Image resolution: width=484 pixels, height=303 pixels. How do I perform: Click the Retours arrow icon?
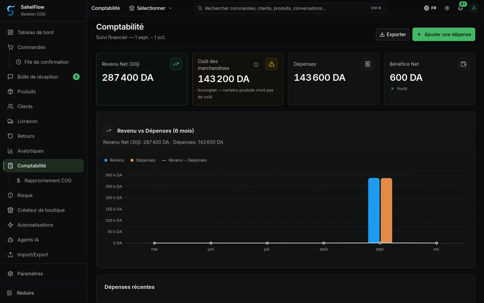(x=10, y=136)
